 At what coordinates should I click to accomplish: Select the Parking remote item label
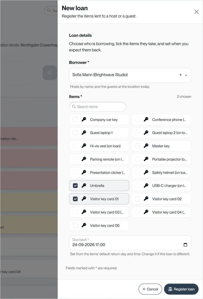tap(107, 159)
